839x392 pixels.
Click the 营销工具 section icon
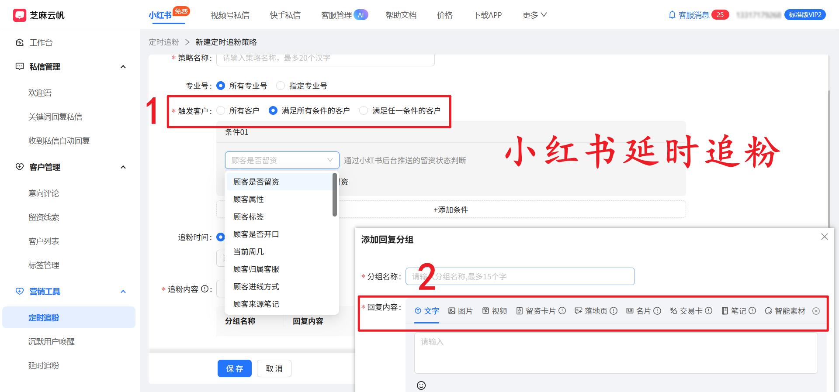click(20, 291)
